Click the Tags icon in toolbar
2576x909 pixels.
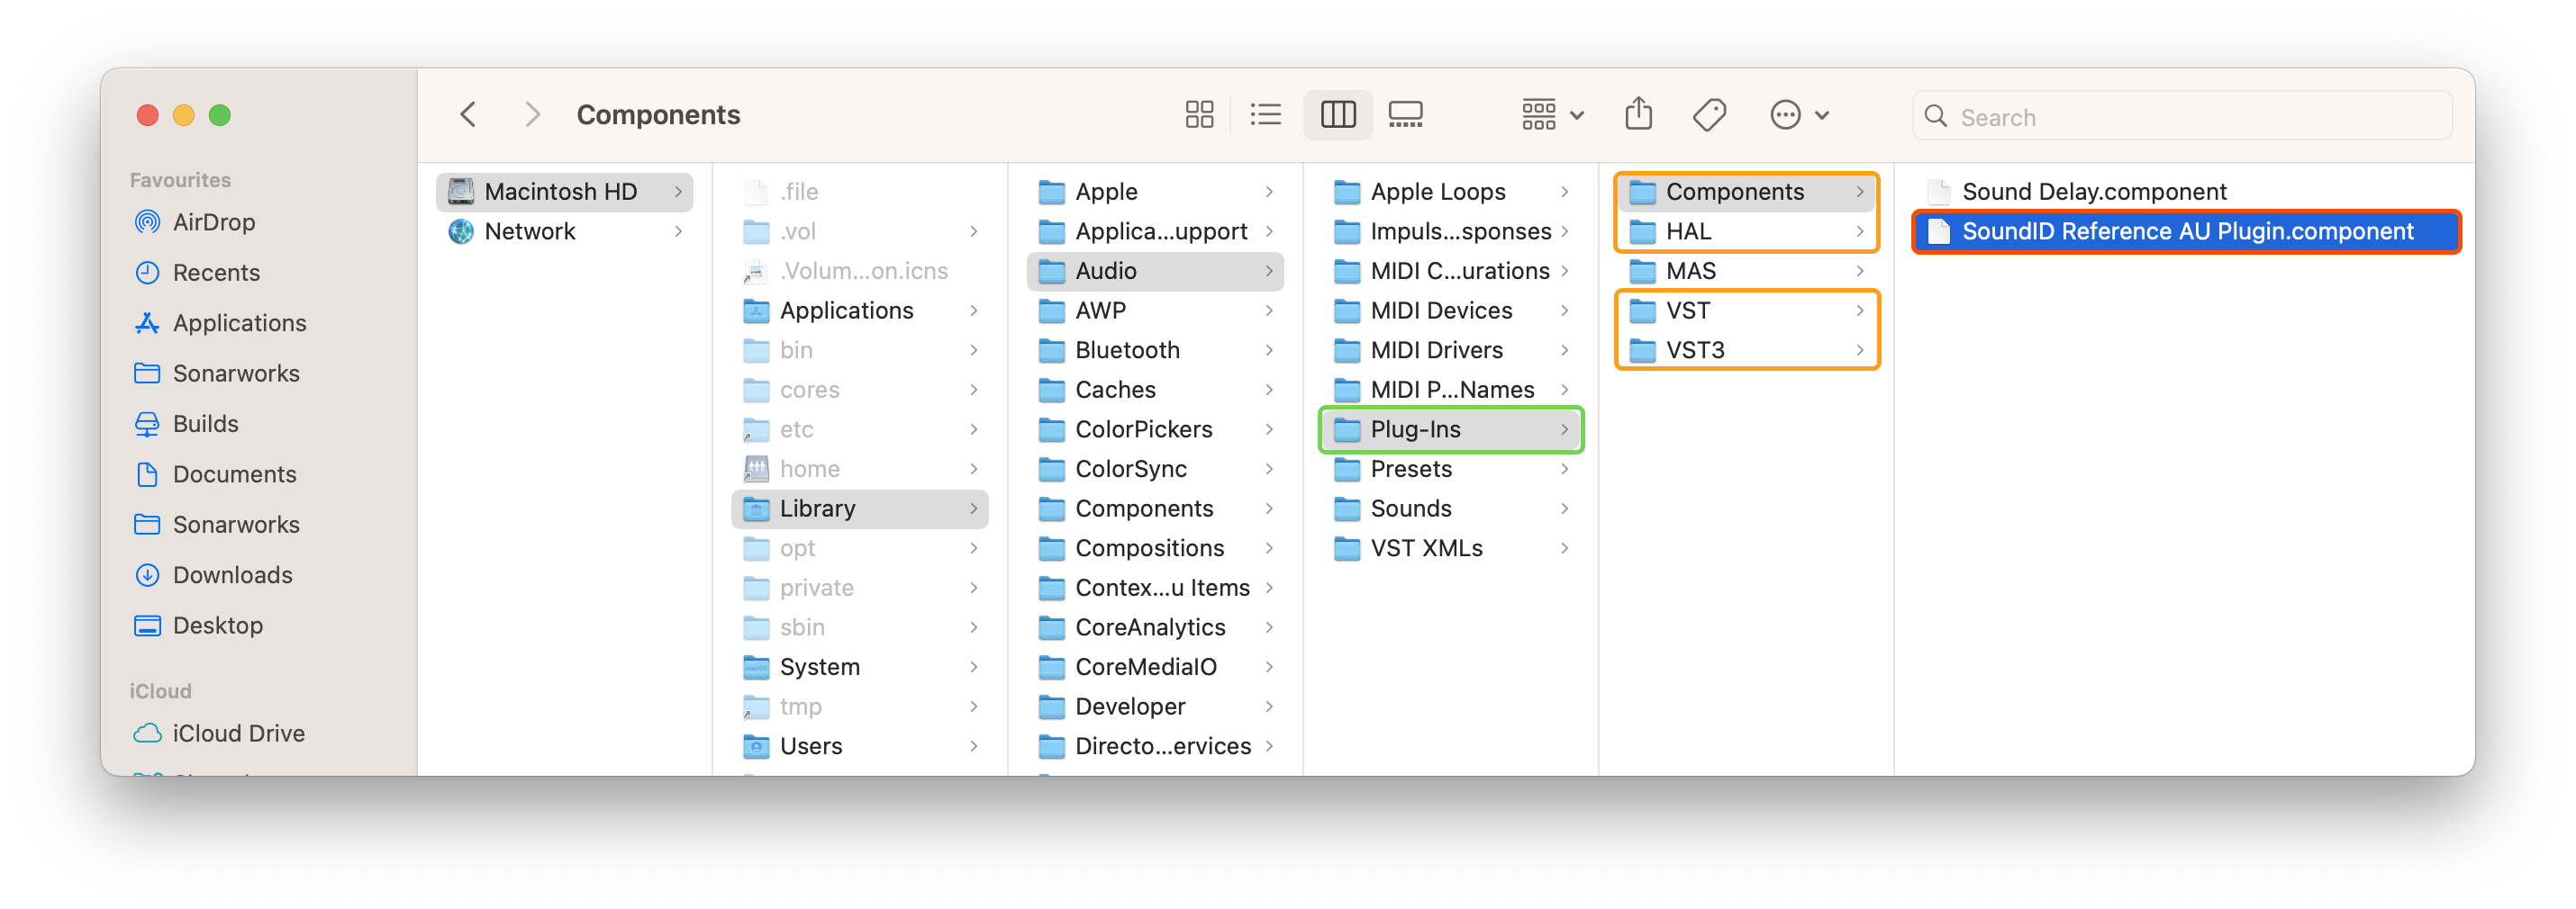coord(1709,115)
